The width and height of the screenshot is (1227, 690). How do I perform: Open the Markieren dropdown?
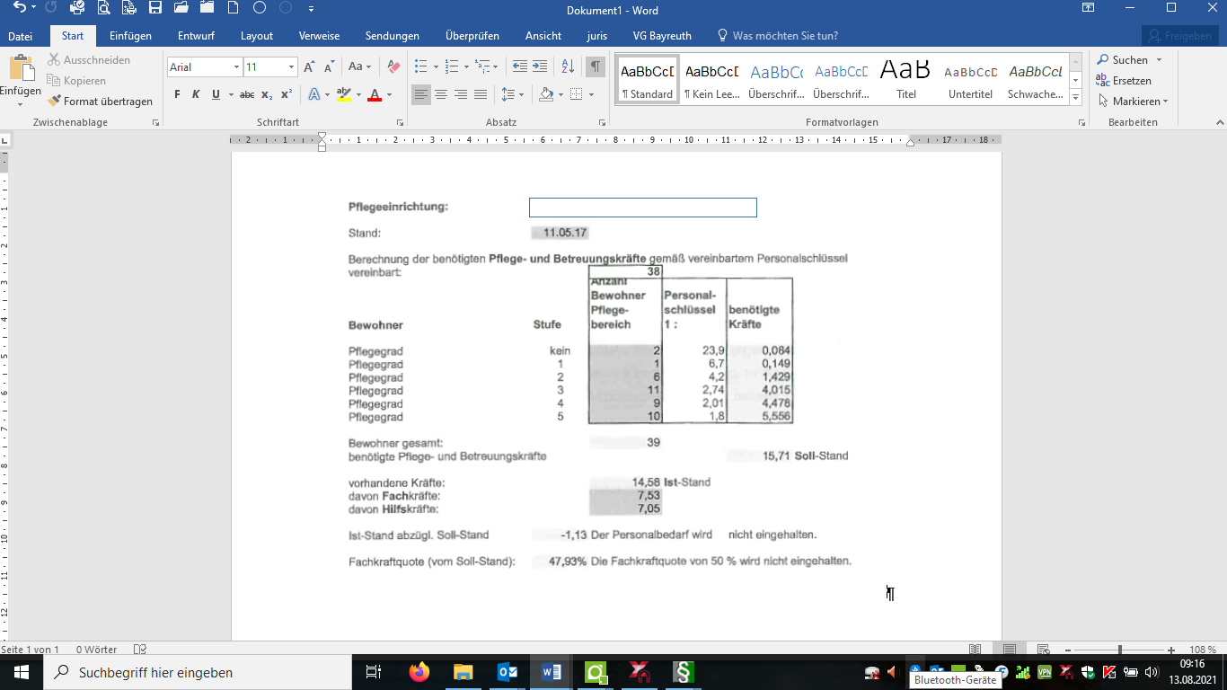1132,102
